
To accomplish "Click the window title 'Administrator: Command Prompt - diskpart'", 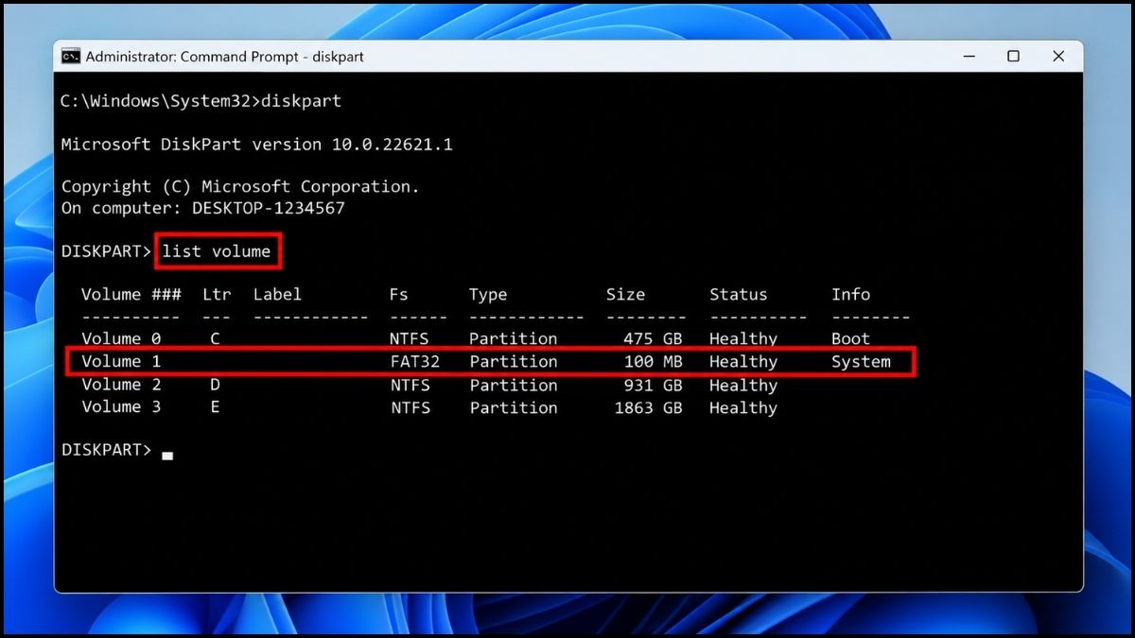I will click(x=223, y=57).
